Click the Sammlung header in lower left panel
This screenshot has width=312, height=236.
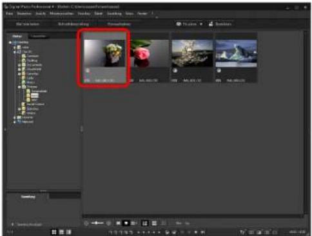(x=28, y=197)
